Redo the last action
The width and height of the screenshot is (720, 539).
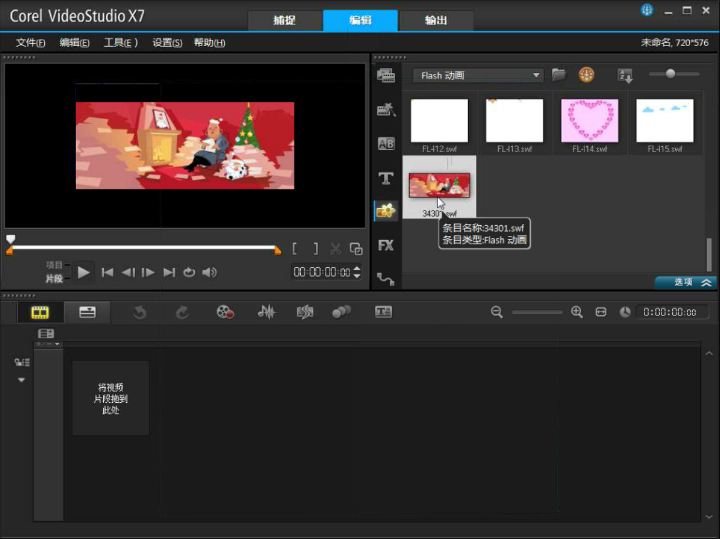[x=182, y=313]
